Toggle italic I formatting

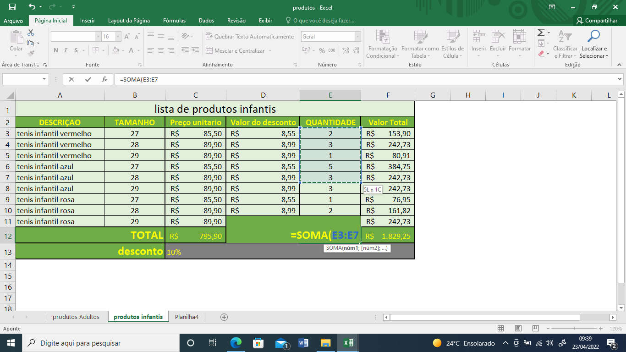pos(66,50)
